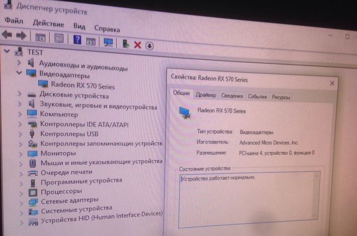The image size is (357, 236).
Task: Expand Мыши и иные указывающие устройства node
Action: tap(21, 164)
